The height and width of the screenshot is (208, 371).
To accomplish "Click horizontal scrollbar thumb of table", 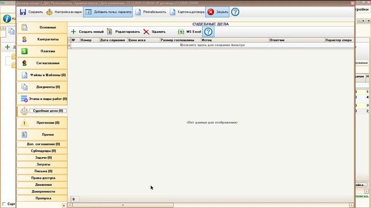I will click(123, 205).
